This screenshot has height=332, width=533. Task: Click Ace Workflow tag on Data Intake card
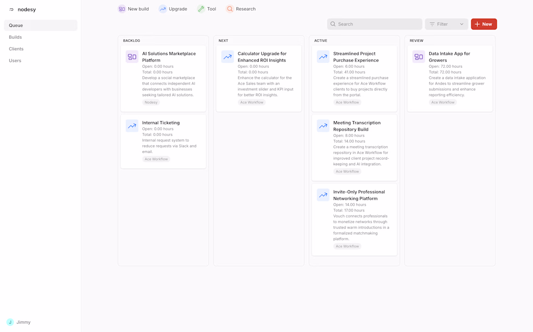click(443, 102)
